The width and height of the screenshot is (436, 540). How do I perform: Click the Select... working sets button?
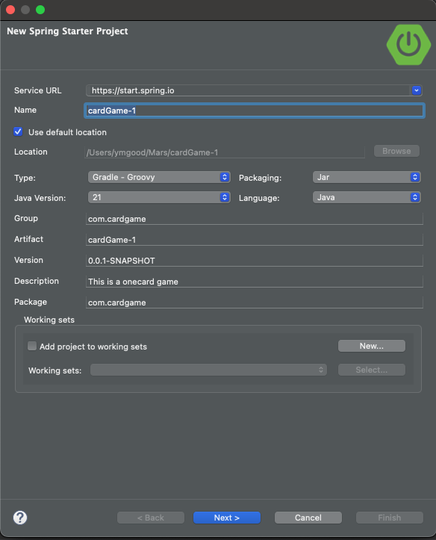pos(372,370)
